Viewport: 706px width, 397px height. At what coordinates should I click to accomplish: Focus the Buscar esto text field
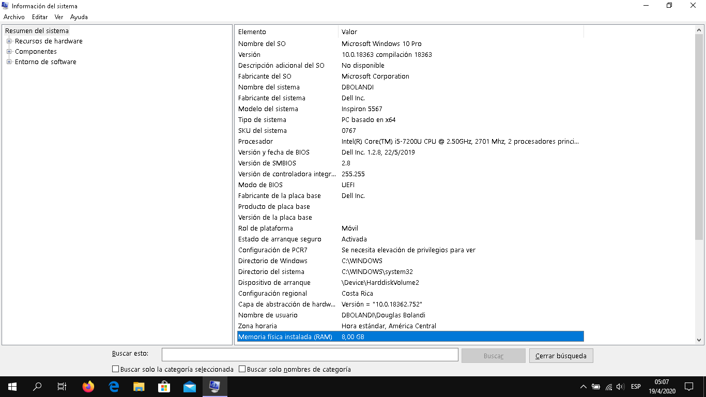click(x=310, y=355)
